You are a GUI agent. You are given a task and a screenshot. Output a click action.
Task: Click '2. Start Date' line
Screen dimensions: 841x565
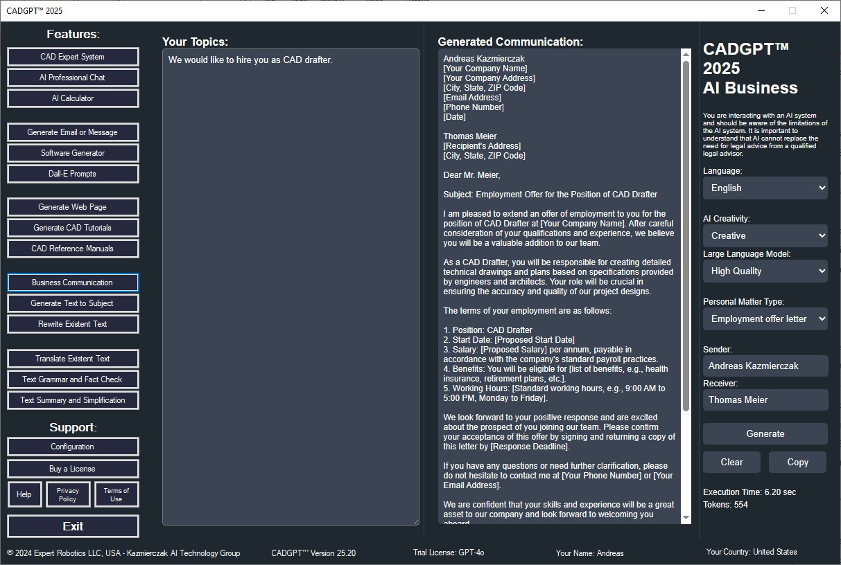pos(509,340)
